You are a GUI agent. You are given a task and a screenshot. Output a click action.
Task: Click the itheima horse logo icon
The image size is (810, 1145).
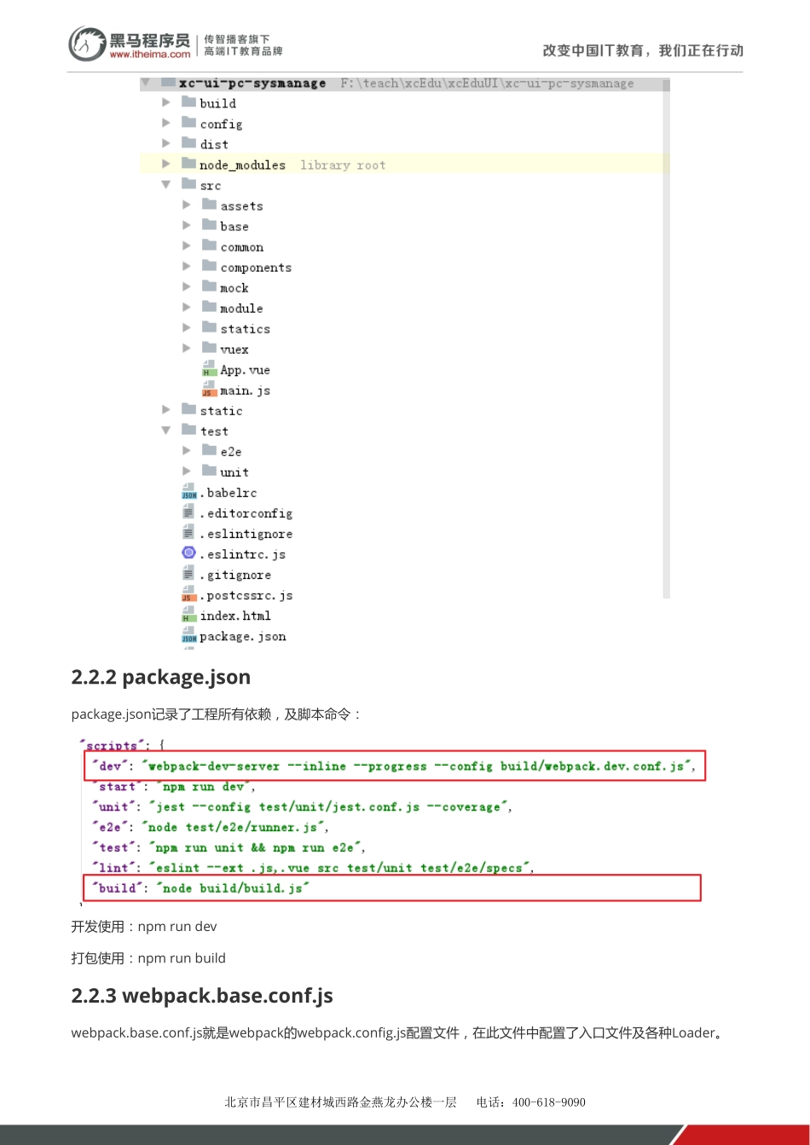(x=87, y=43)
